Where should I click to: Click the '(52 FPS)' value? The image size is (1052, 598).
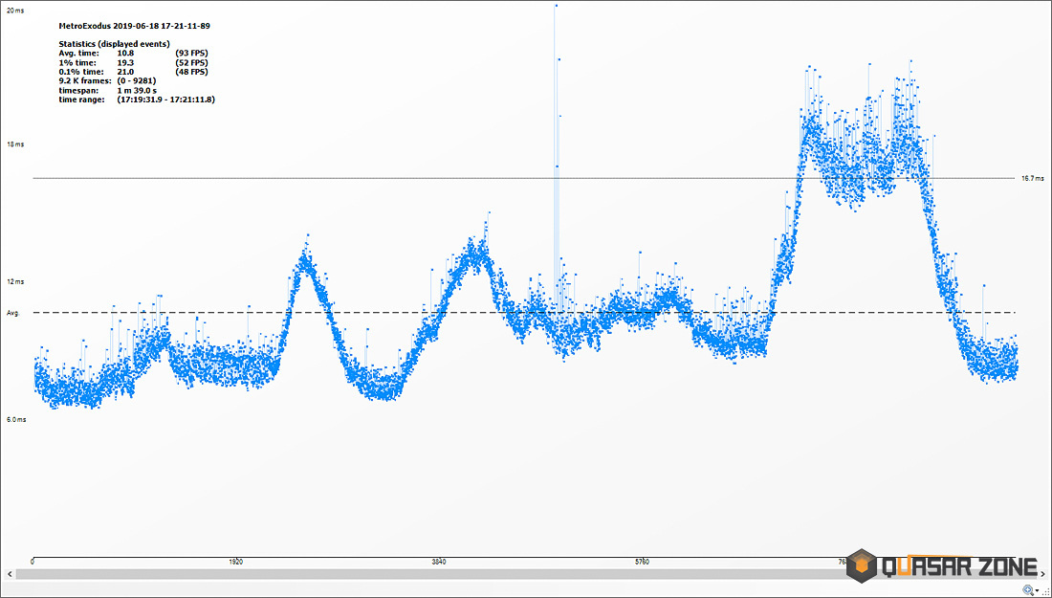tap(191, 62)
